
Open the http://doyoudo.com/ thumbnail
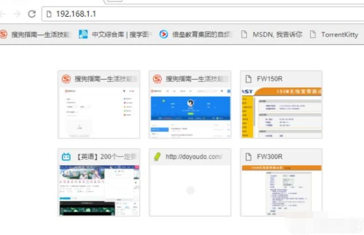pyautogui.click(x=190, y=183)
